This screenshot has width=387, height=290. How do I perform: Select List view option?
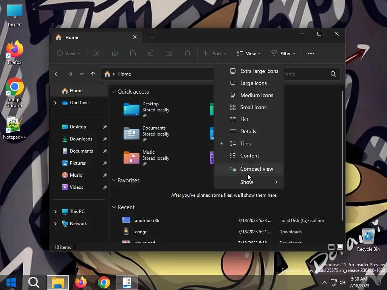(249, 119)
